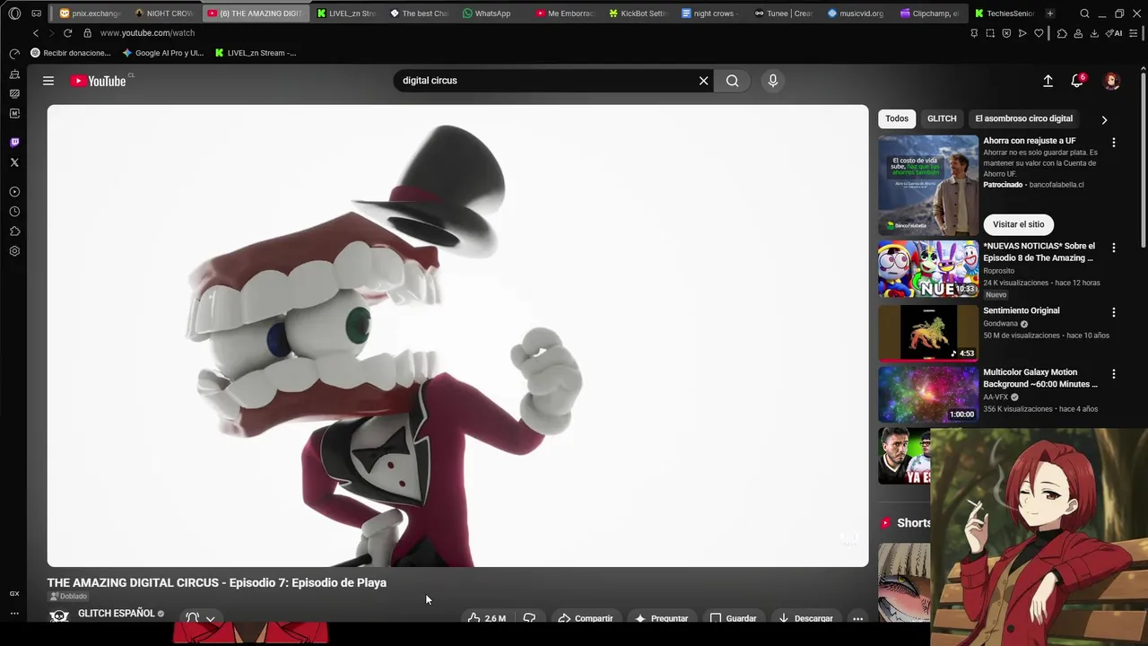This screenshot has width=1148, height=646.
Task: Click the magnifier search button
Action: pos(733,81)
